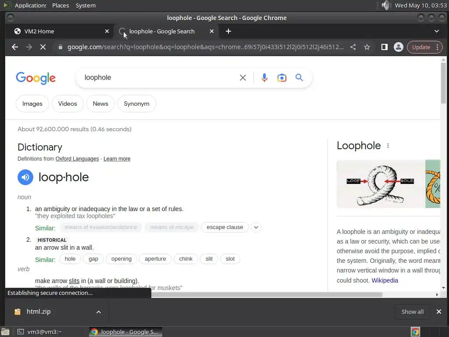Open Chrome three-dot menu

click(x=437, y=47)
